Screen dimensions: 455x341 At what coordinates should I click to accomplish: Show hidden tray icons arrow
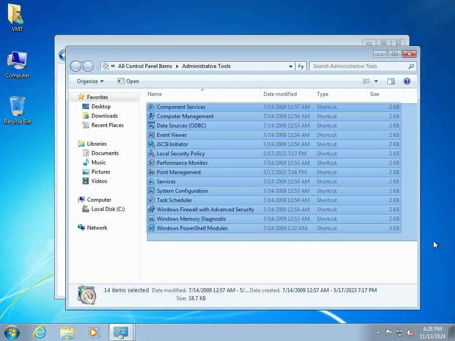click(x=378, y=333)
